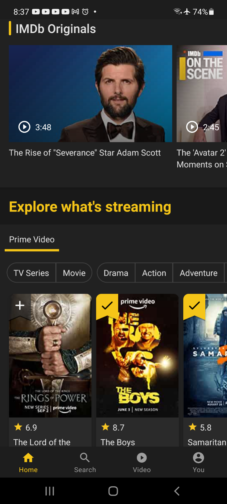Tap the Android back navigation arrow

coord(177,491)
